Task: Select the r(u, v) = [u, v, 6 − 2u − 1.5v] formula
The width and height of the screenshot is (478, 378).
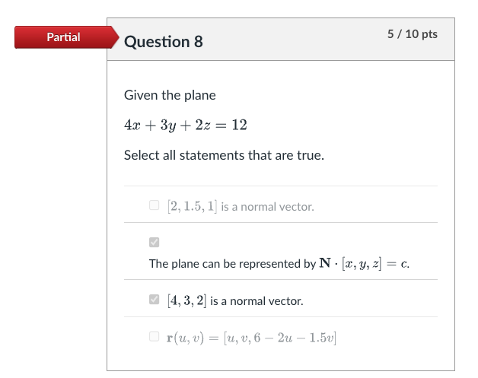Action: (252, 337)
